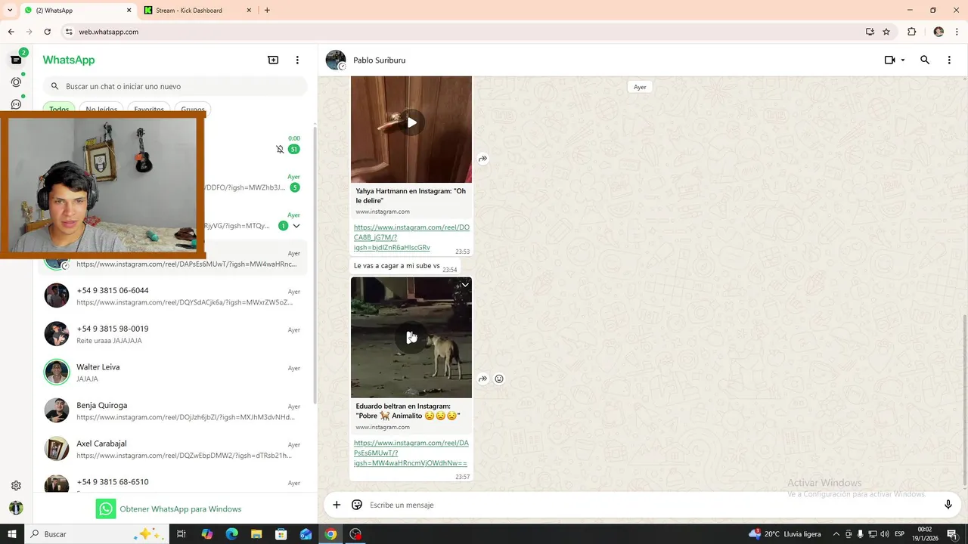968x544 pixels.
Task: Open the chevron menu on the Eduardo beltran reel
Action: point(465,285)
